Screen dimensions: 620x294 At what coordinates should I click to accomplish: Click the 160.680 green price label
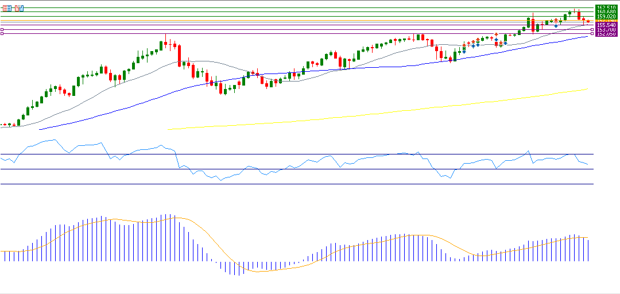(x=606, y=11)
